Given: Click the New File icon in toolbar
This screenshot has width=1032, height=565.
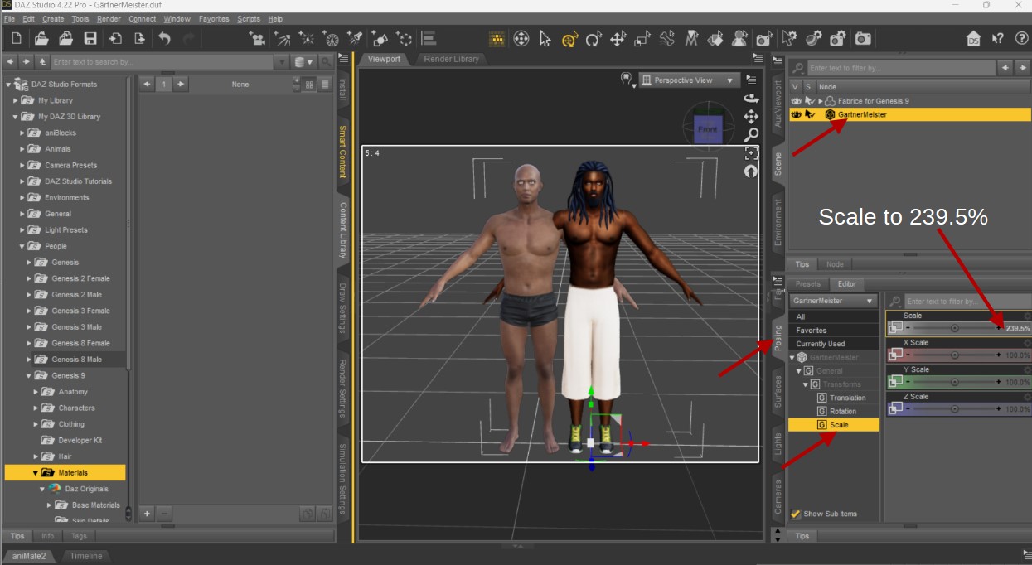Looking at the screenshot, I should pyautogui.click(x=16, y=38).
